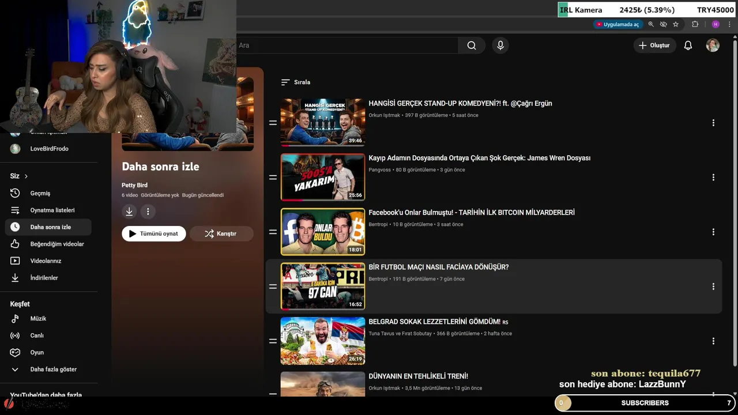Grab drag handle of BİR FUTBOL MAÇI video
The height and width of the screenshot is (415, 738).
[x=273, y=286]
